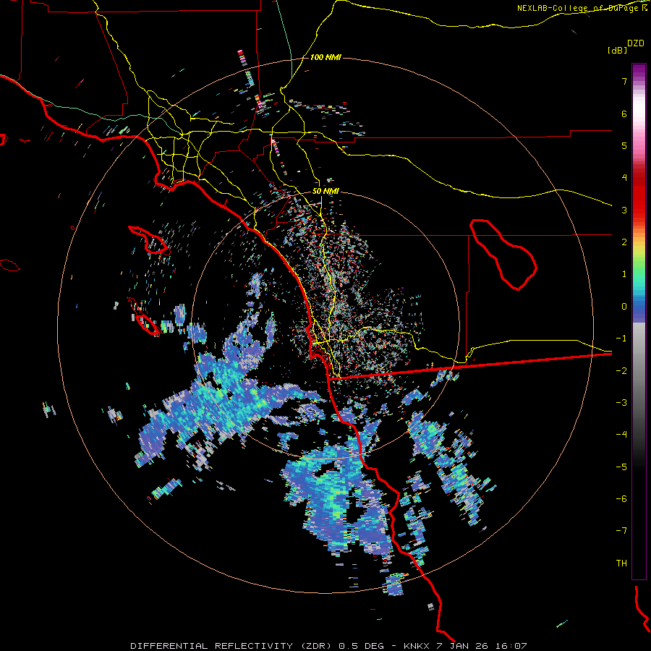Click the 2 value on the color scale
Screen dimensions: 651x651
(624, 242)
